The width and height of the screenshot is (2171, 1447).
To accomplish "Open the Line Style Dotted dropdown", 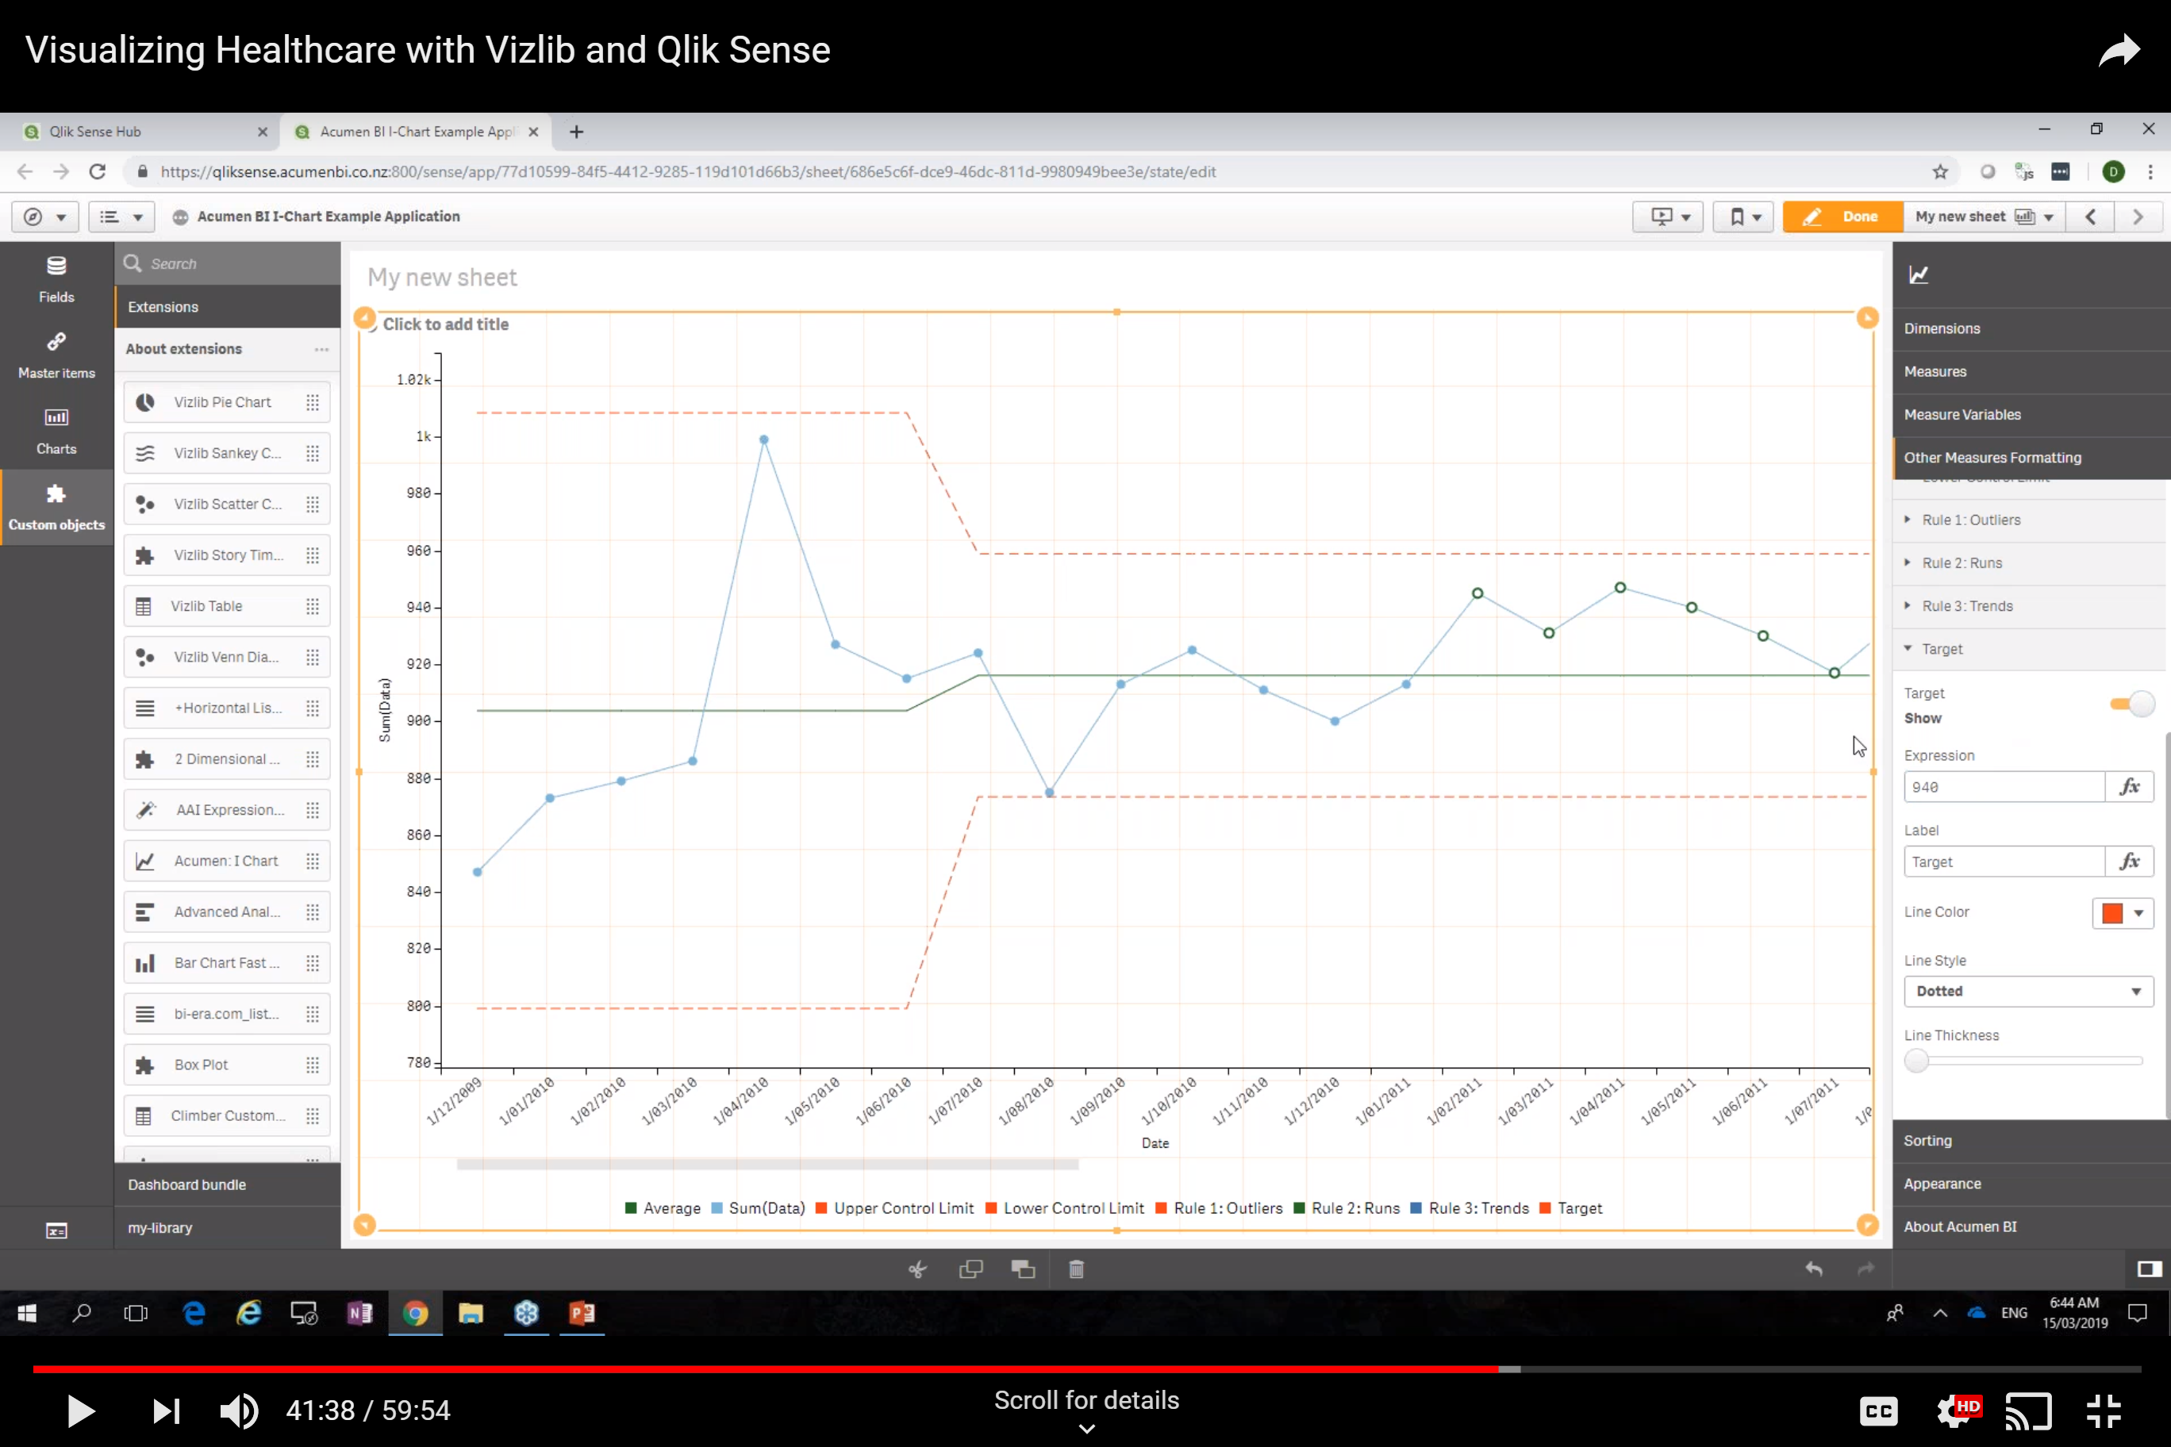I will coord(2027,991).
